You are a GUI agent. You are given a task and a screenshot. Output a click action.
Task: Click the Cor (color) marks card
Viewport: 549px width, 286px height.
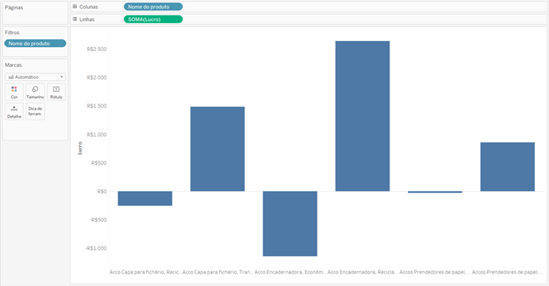coord(14,92)
